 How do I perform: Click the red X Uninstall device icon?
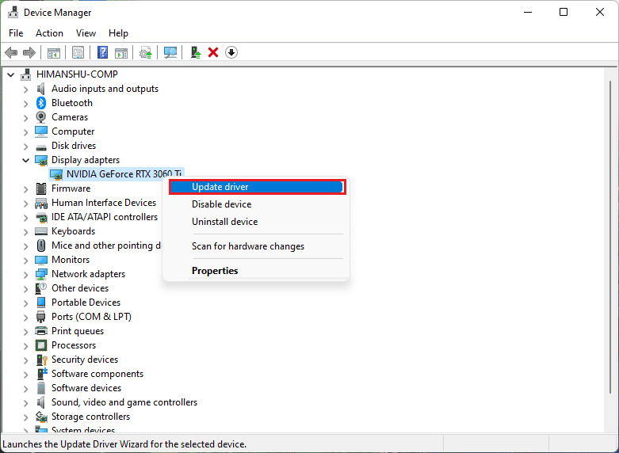click(213, 52)
